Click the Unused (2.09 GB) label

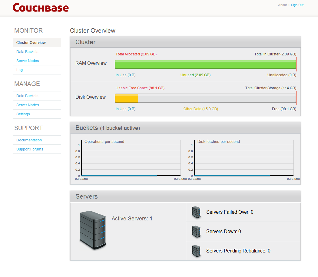196,75
